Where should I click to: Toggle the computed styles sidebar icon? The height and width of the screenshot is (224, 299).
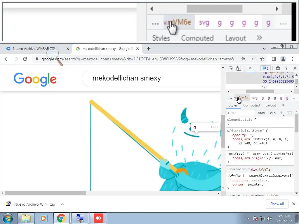(289, 113)
